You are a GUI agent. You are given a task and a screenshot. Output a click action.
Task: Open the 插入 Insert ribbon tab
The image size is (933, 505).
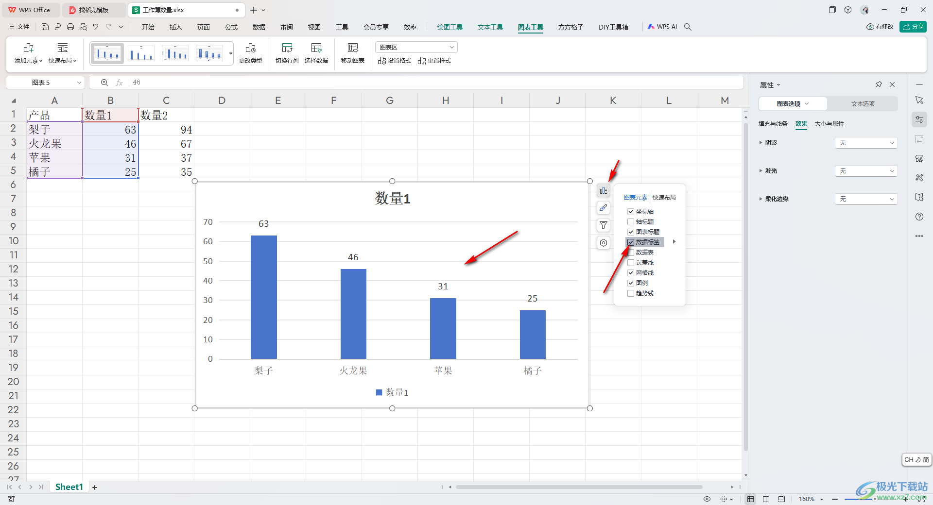click(x=176, y=27)
